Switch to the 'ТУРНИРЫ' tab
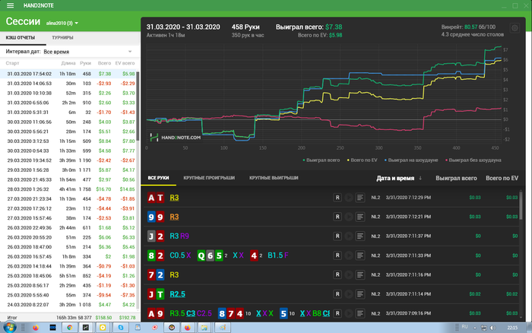The width and height of the screenshot is (532, 333). tap(62, 38)
